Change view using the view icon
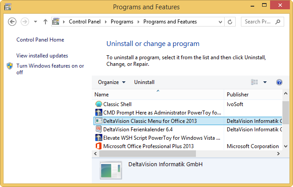The height and width of the screenshot is (187, 293). 254,82
